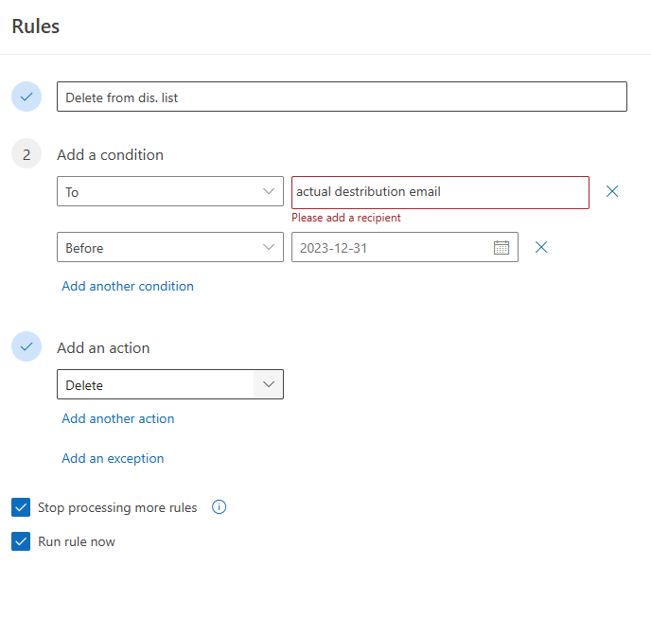This screenshot has height=636, width=651.
Task: Click the Add a condition heading
Action: 110,155
